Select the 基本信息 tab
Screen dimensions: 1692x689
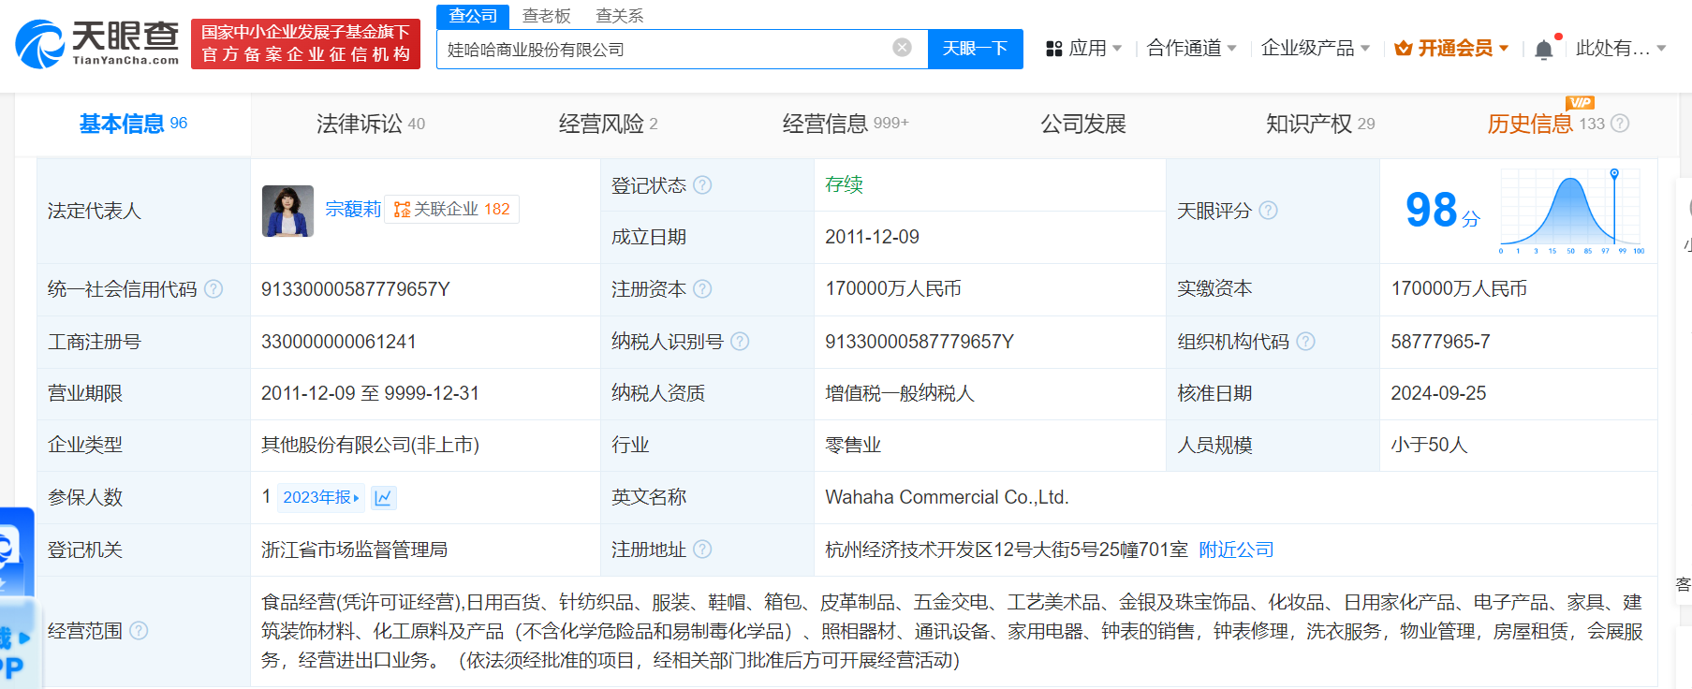click(133, 124)
